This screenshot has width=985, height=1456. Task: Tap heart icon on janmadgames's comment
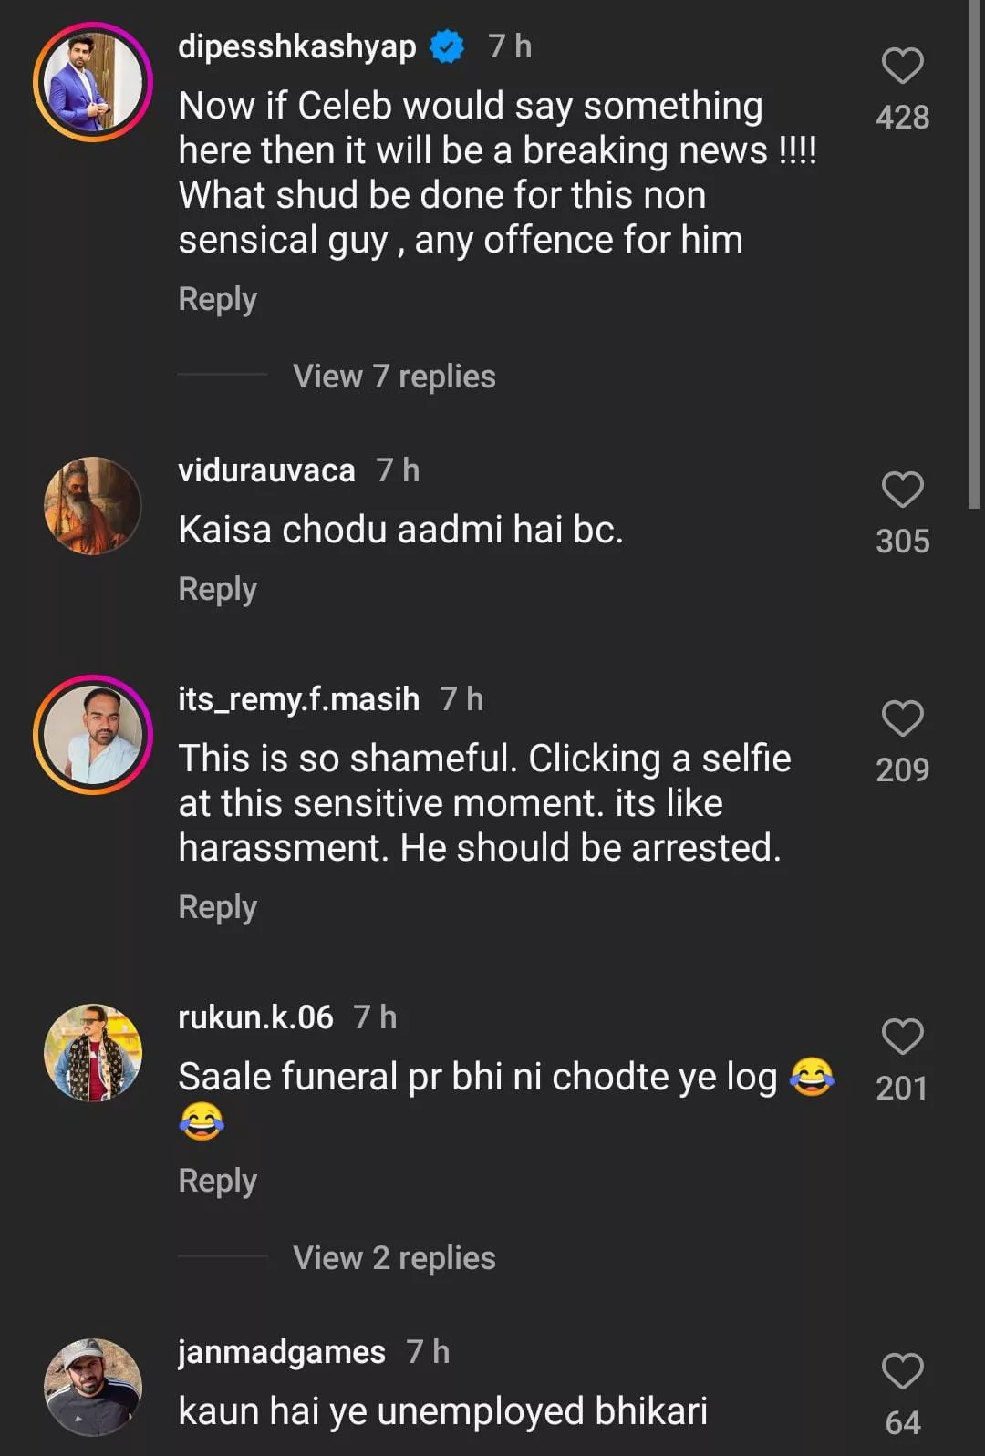point(902,1371)
